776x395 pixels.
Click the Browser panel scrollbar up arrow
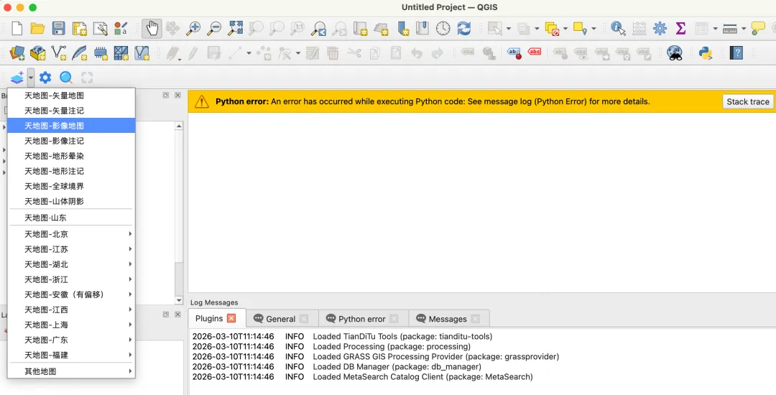coord(179,126)
